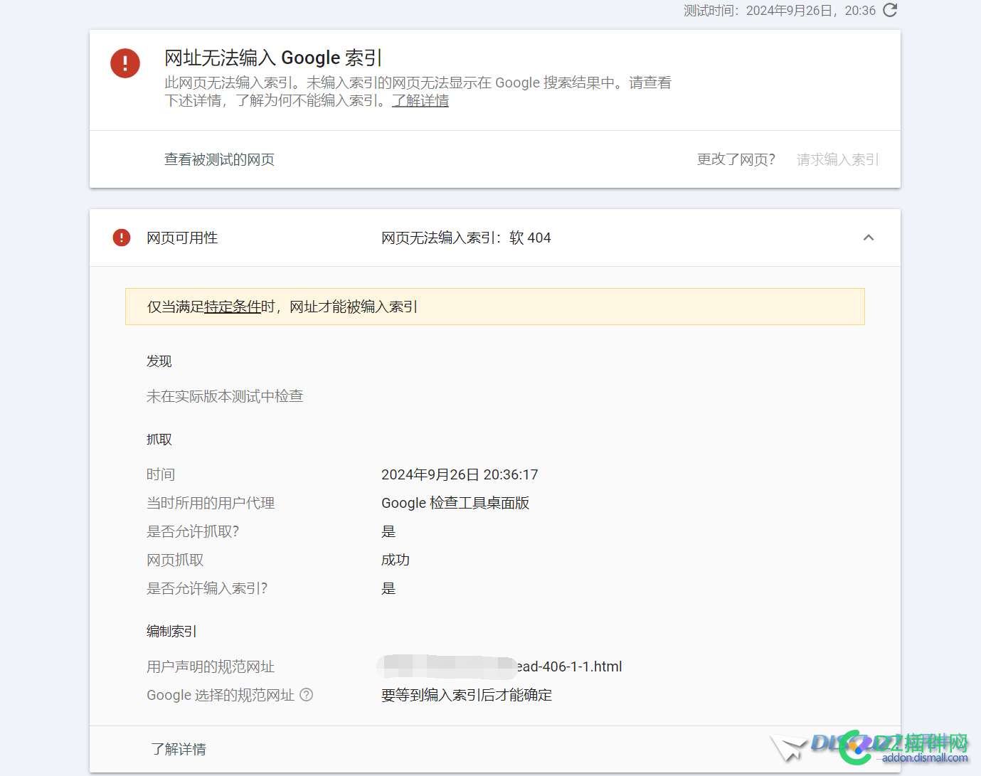Click the 发现 section heading
This screenshot has height=776, width=981.
[x=159, y=361]
